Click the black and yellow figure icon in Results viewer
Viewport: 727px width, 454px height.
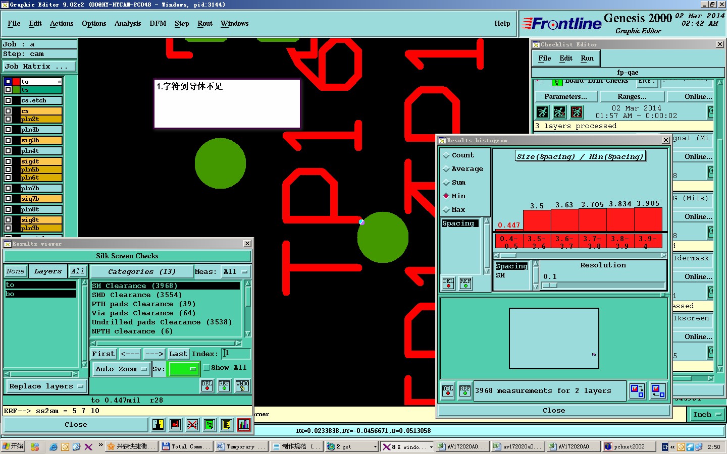158,425
